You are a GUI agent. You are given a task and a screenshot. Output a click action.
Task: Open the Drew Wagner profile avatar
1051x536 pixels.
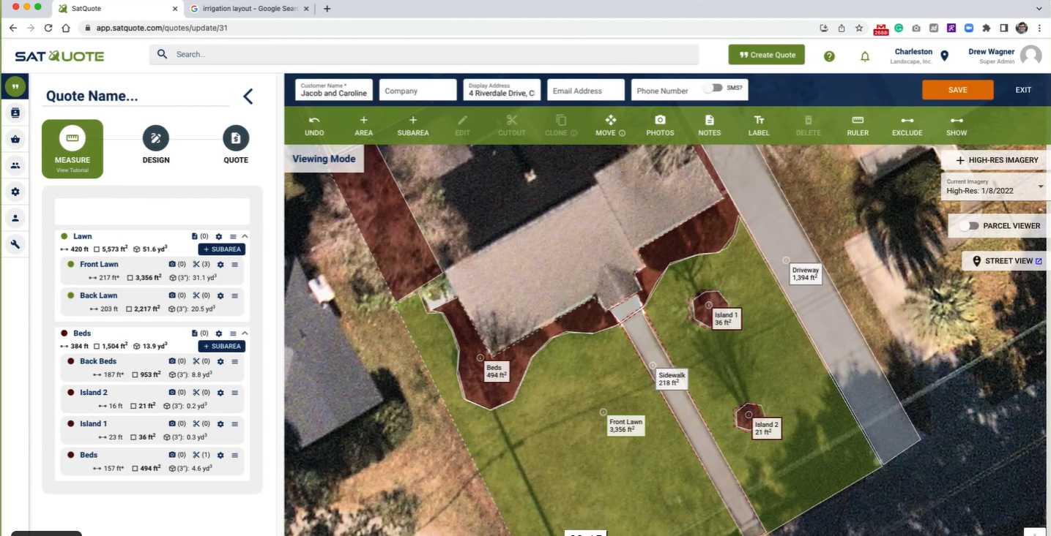pyautogui.click(x=1030, y=56)
